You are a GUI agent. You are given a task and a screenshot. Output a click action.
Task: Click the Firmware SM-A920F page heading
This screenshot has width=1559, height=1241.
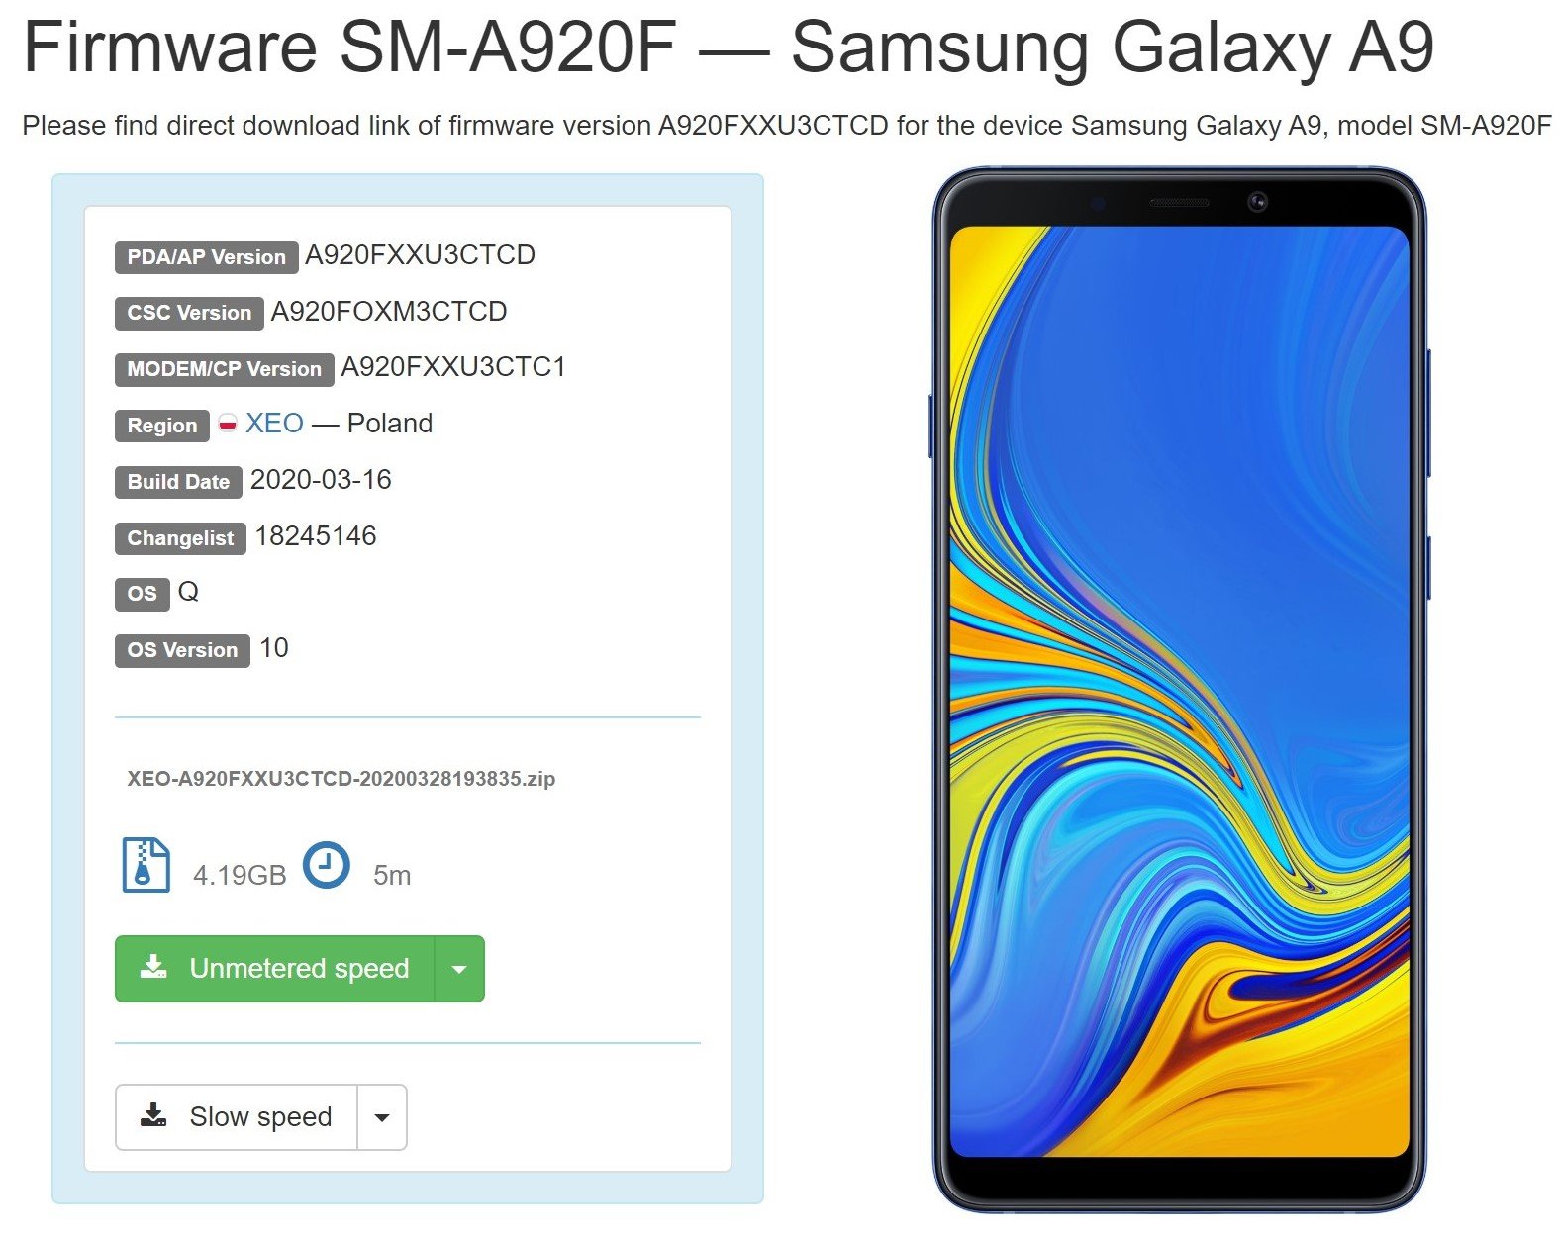tap(728, 47)
